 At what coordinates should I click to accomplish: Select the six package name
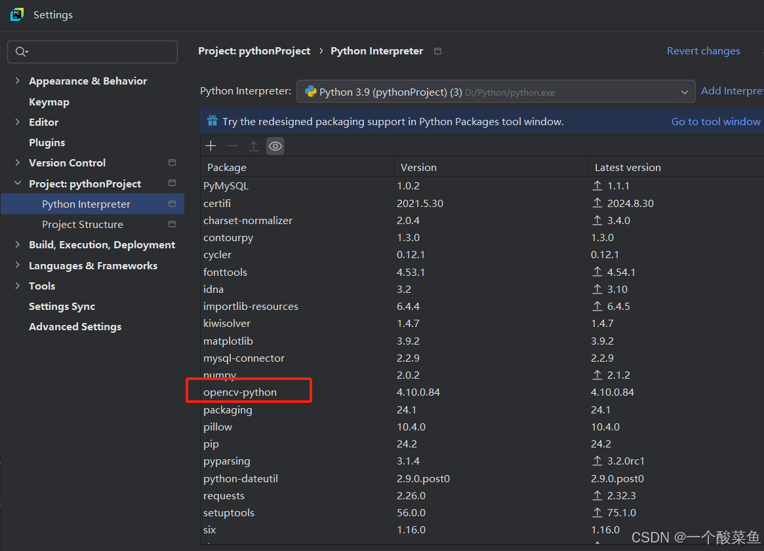pos(209,529)
